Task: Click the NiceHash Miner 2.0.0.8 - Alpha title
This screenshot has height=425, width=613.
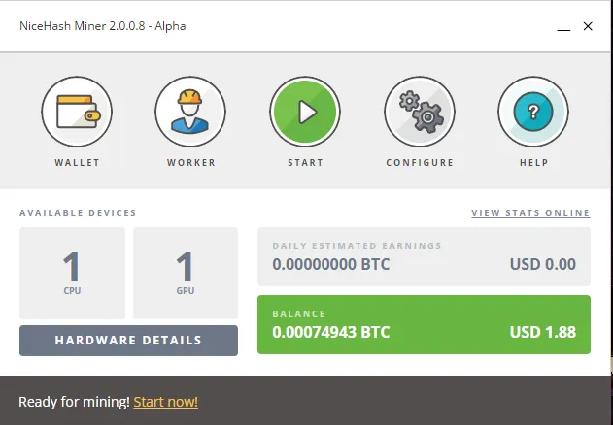Action: point(102,26)
